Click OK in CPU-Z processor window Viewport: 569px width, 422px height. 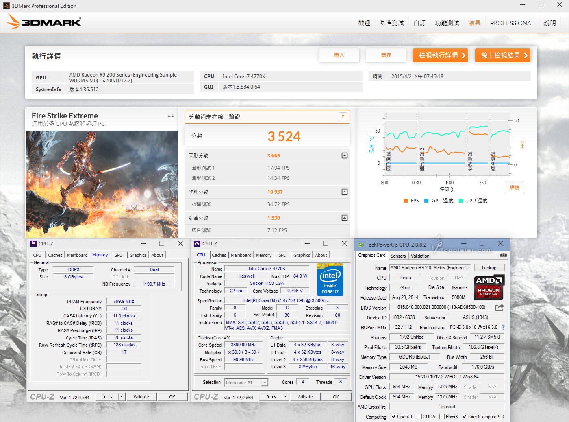coord(336,397)
